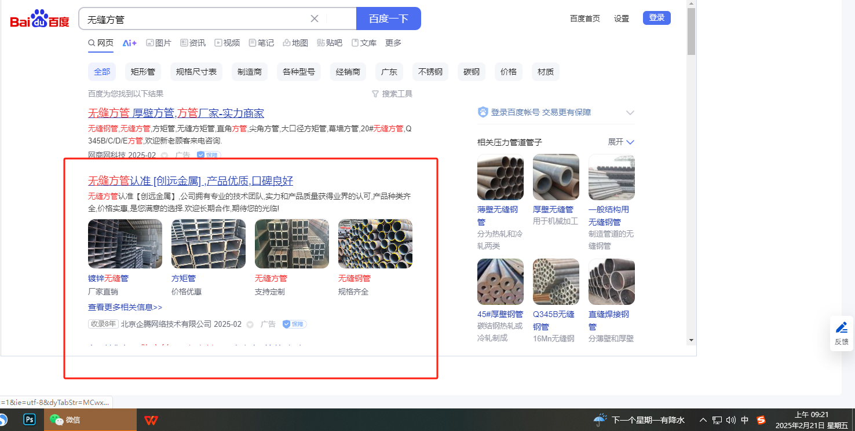Select the 广东 filter chip
Image resolution: width=855 pixels, height=431 pixels.
click(x=389, y=72)
